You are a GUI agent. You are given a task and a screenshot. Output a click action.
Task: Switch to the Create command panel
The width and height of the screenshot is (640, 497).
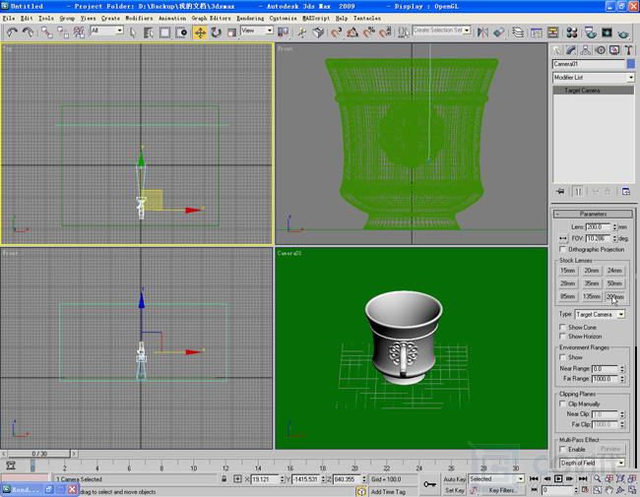[x=556, y=50]
